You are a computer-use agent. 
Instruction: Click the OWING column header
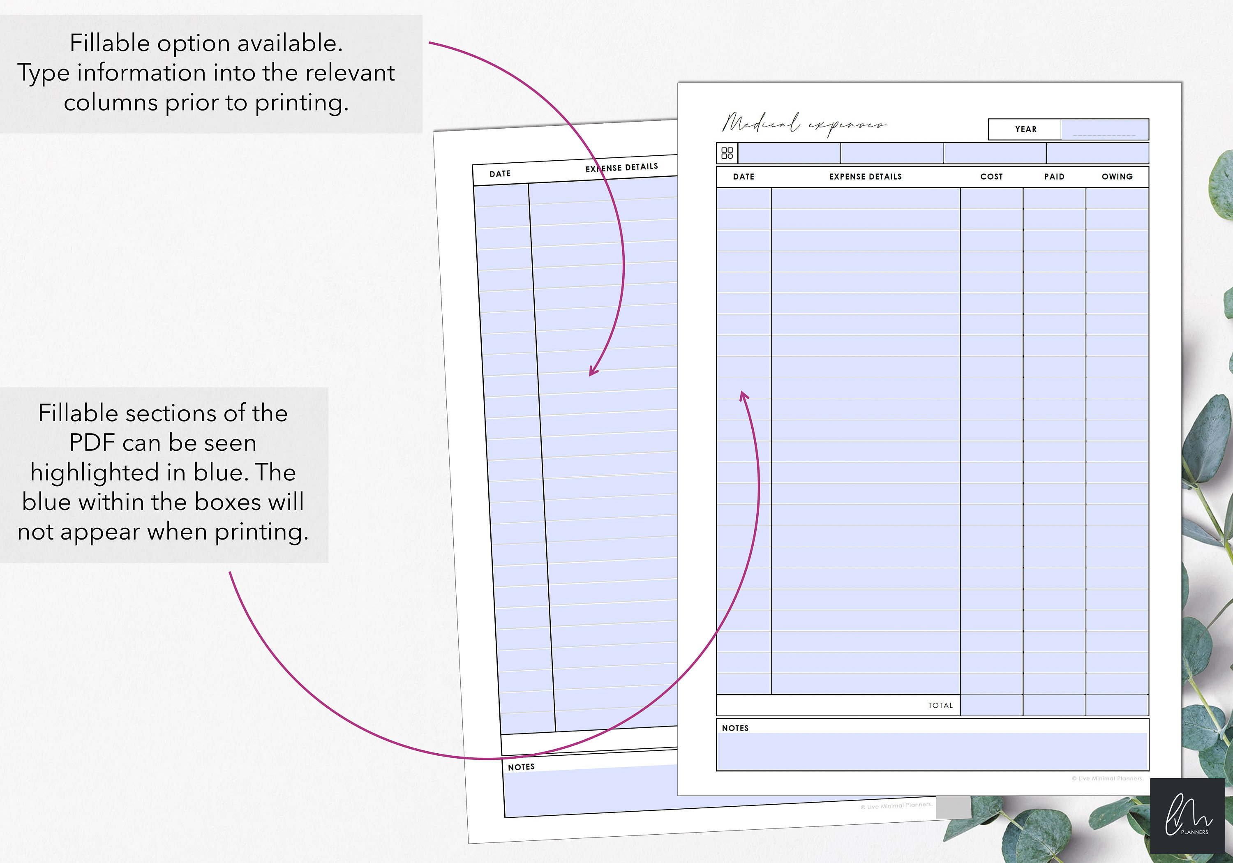tap(1117, 177)
